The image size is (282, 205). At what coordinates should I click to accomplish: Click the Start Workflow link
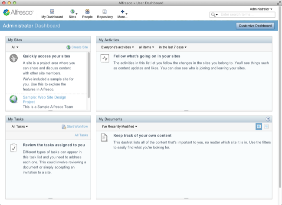(77, 126)
